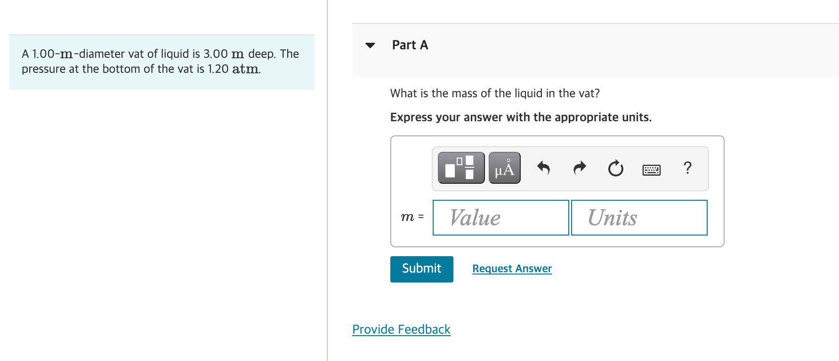The height and width of the screenshot is (361, 839).
Task: Open the Provide Feedback link
Action: [x=401, y=330]
